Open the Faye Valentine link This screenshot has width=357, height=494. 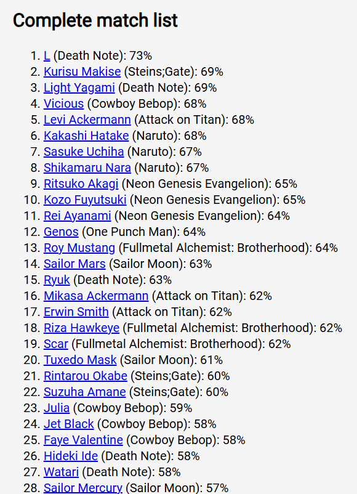pyautogui.click(x=83, y=440)
